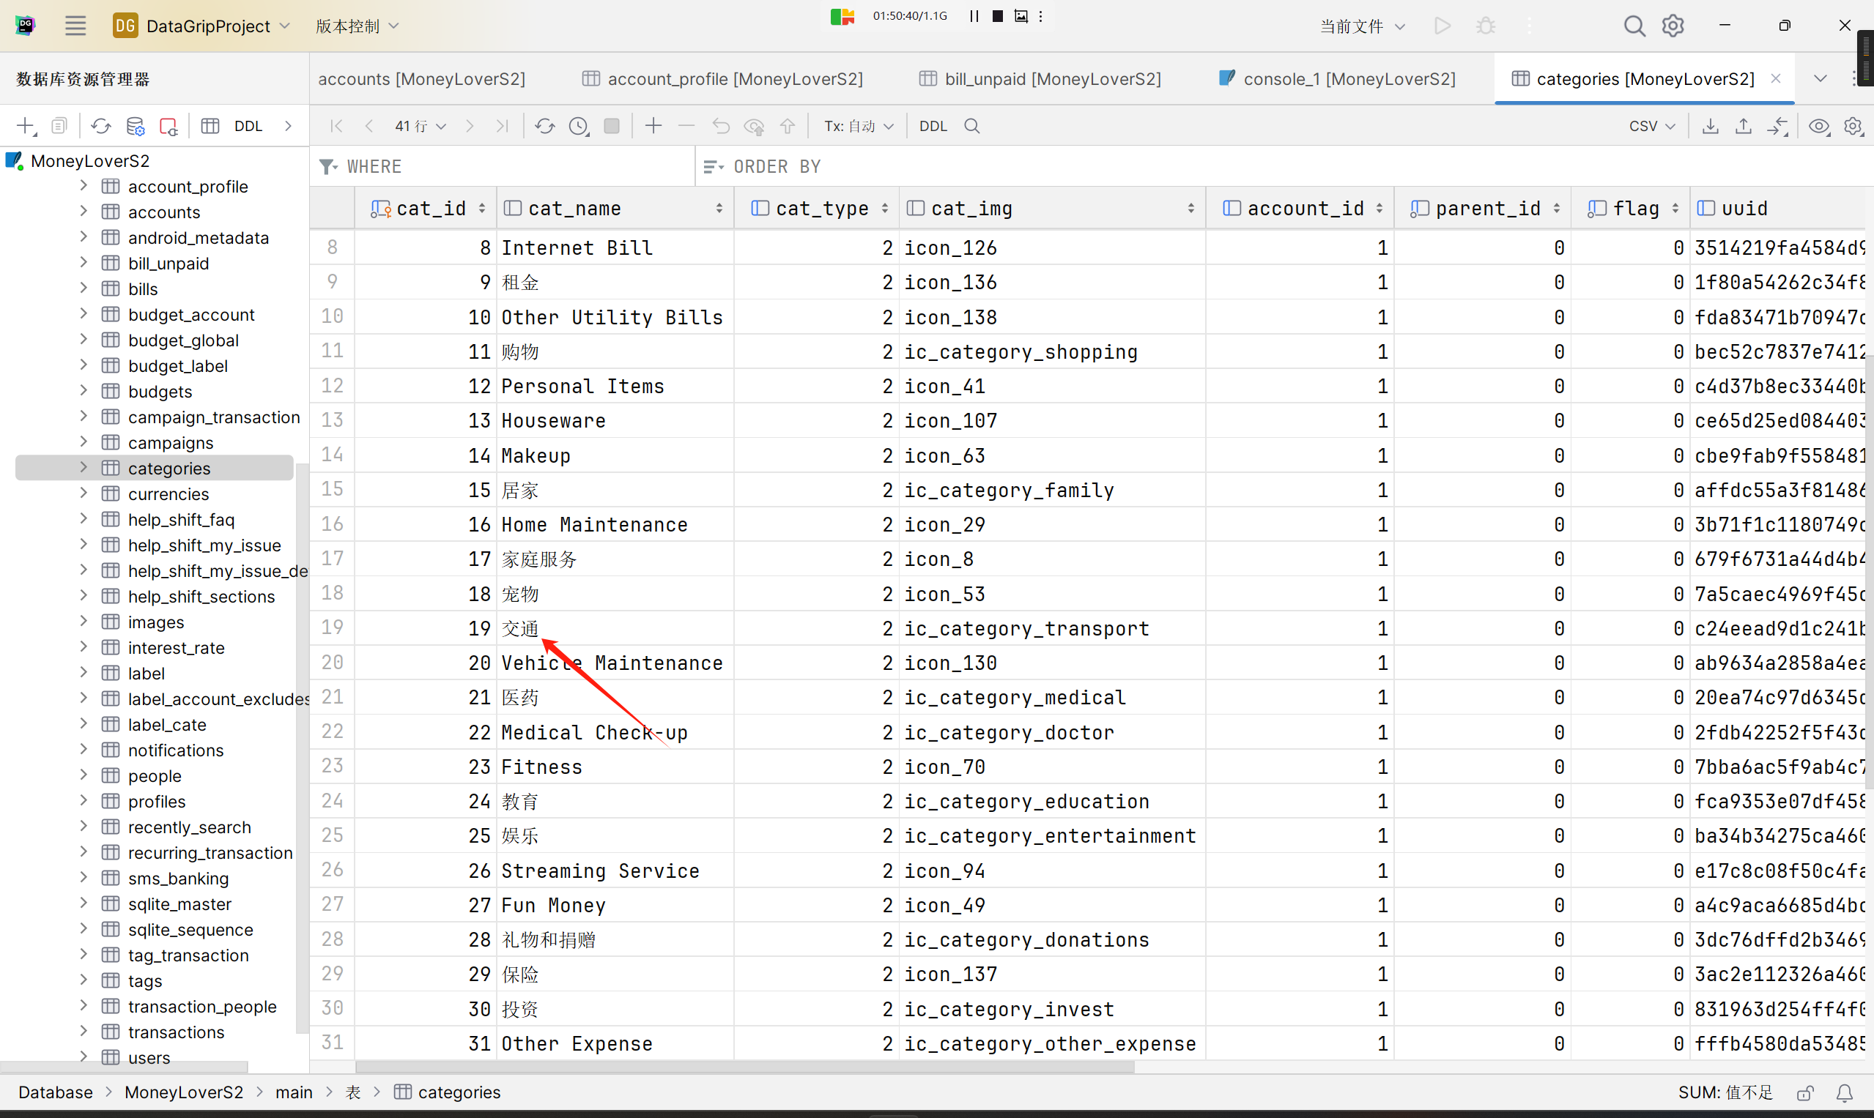Open database explorer refresh icon
The image size is (1874, 1118).
[100, 126]
